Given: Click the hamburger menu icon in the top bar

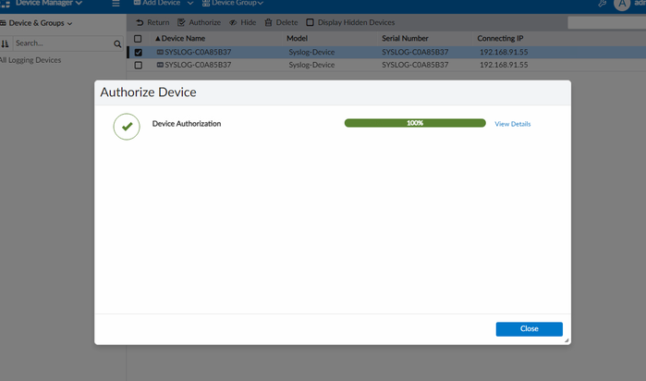Looking at the screenshot, I should pyautogui.click(x=116, y=4).
